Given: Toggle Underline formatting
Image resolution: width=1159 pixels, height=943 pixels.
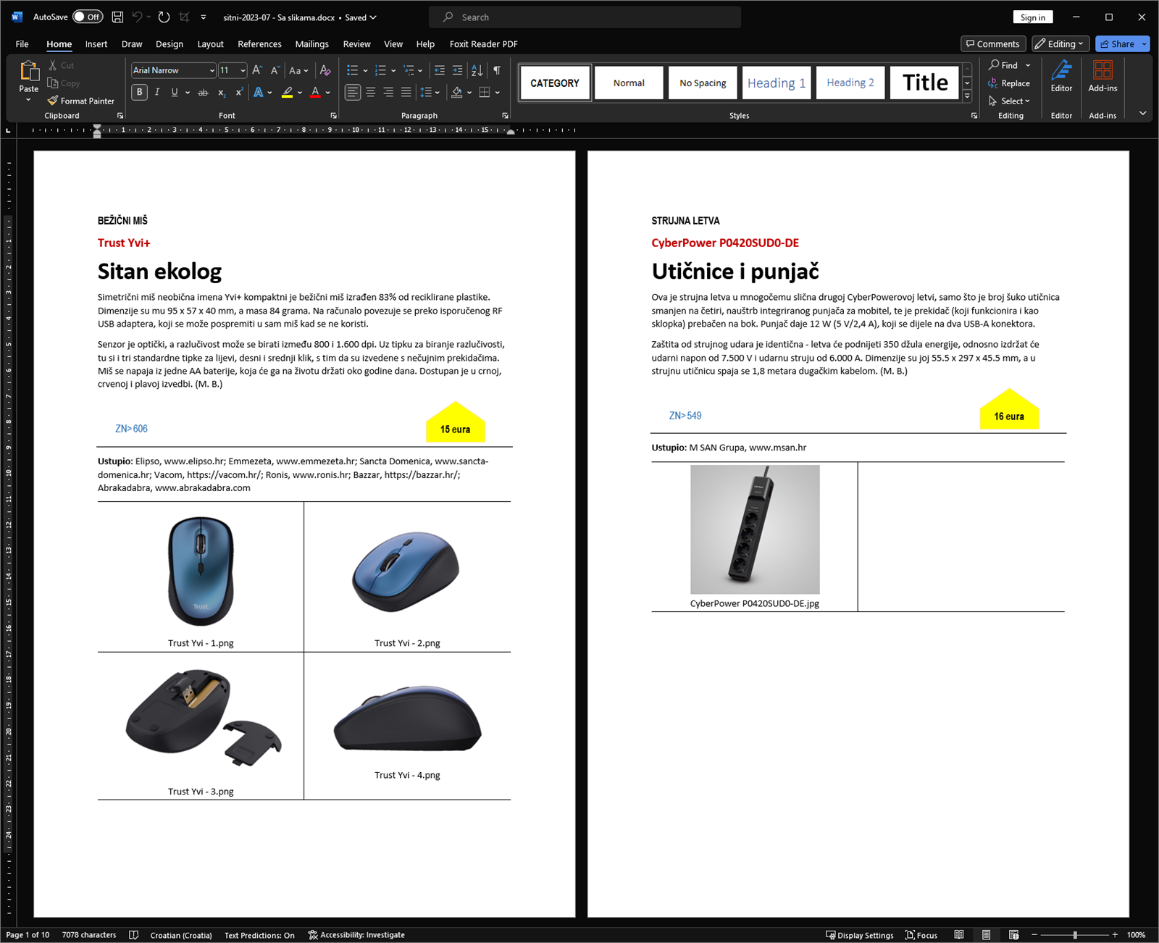Looking at the screenshot, I should pos(175,92).
